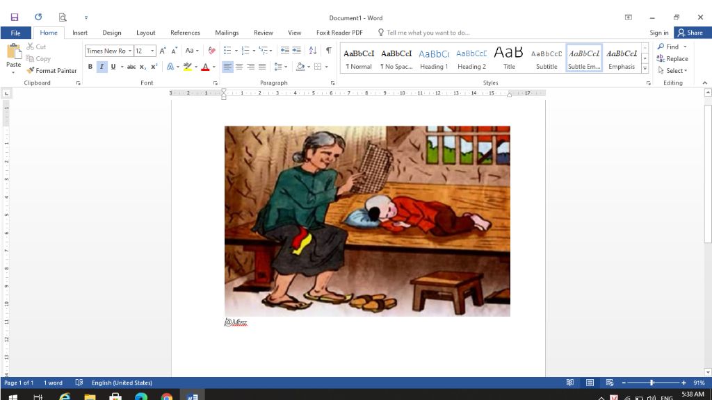712x400 pixels.
Task: Open the Find dropdown arrow
Action: coord(685,47)
